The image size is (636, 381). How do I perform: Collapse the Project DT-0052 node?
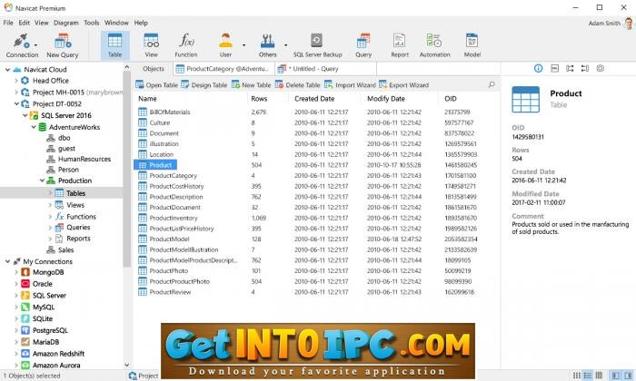[16, 103]
